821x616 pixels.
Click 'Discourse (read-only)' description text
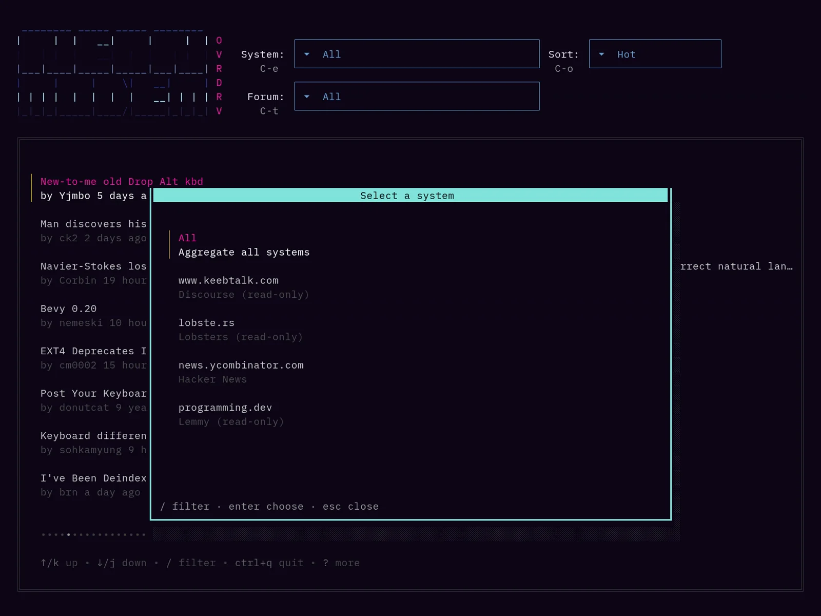(x=244, y=295)
